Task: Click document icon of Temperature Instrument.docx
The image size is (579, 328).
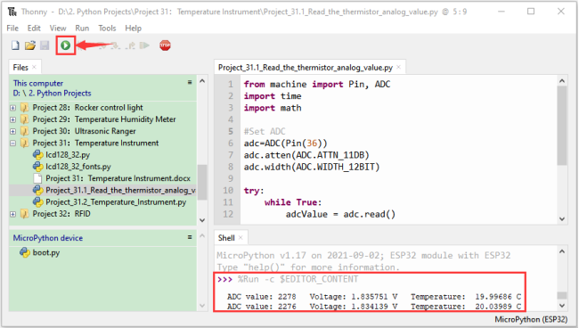Action: point(37,178)
